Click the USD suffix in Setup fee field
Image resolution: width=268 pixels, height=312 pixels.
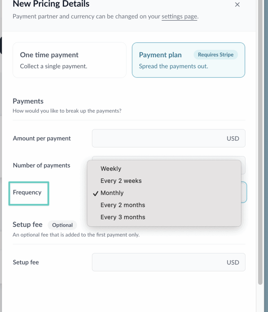point(233,263)
